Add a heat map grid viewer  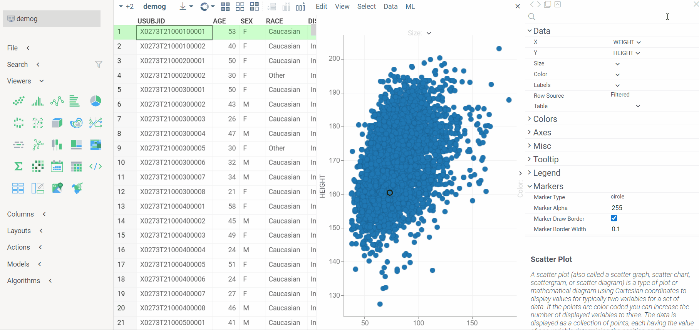pyautogui.click(x=76, y=167)
